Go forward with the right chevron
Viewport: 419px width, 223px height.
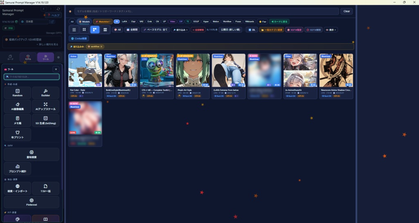click(51, 9)
